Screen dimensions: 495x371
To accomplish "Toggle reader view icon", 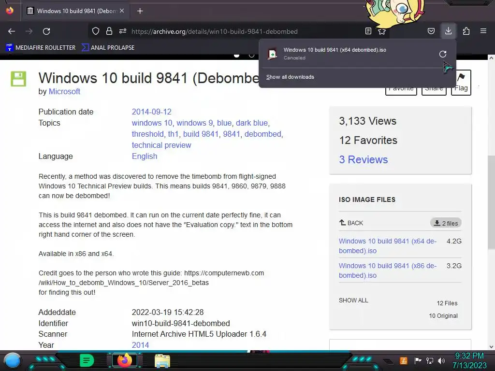I will pyautogui.click(x=368, y=31).
